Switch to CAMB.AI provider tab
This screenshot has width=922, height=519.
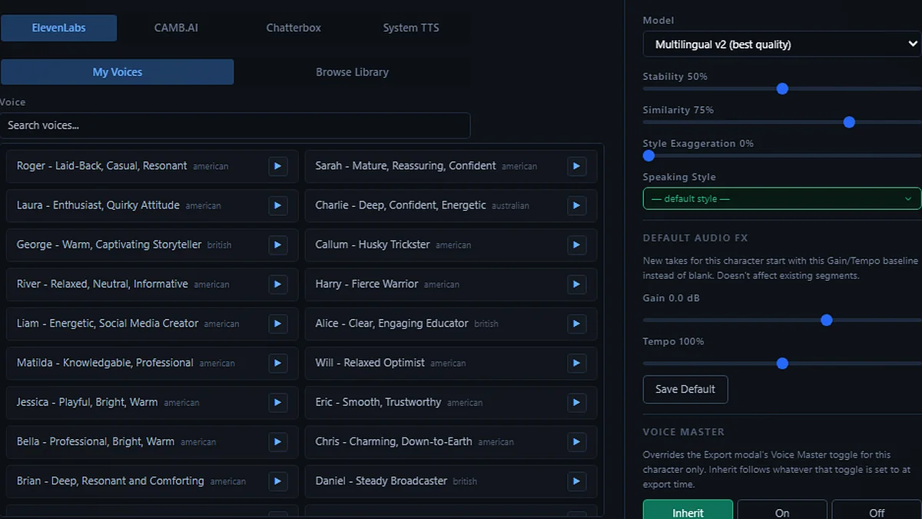point(176,28)
